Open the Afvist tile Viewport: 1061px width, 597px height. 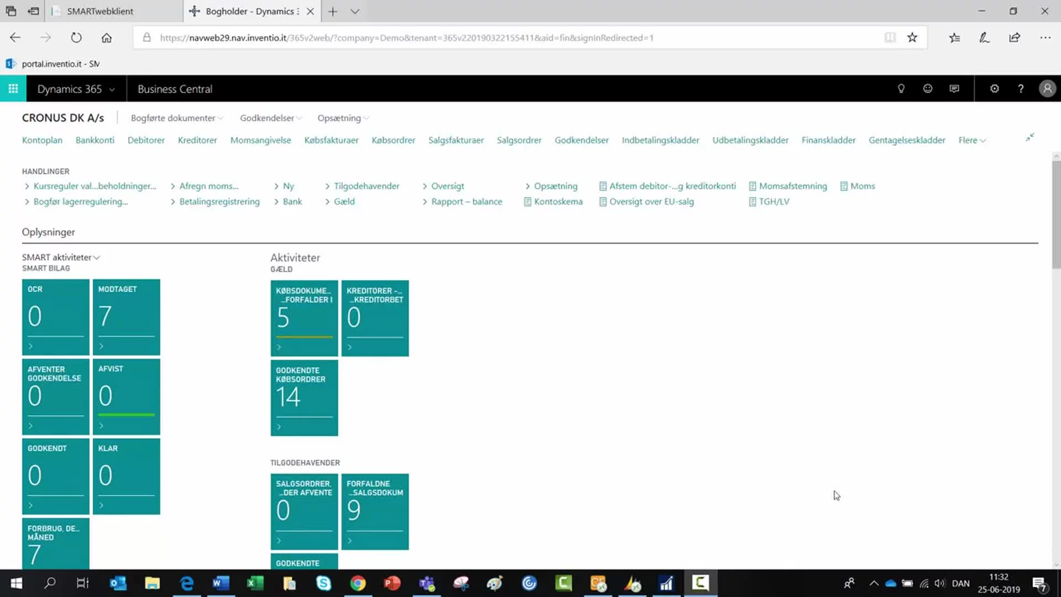tap(127, 397)
